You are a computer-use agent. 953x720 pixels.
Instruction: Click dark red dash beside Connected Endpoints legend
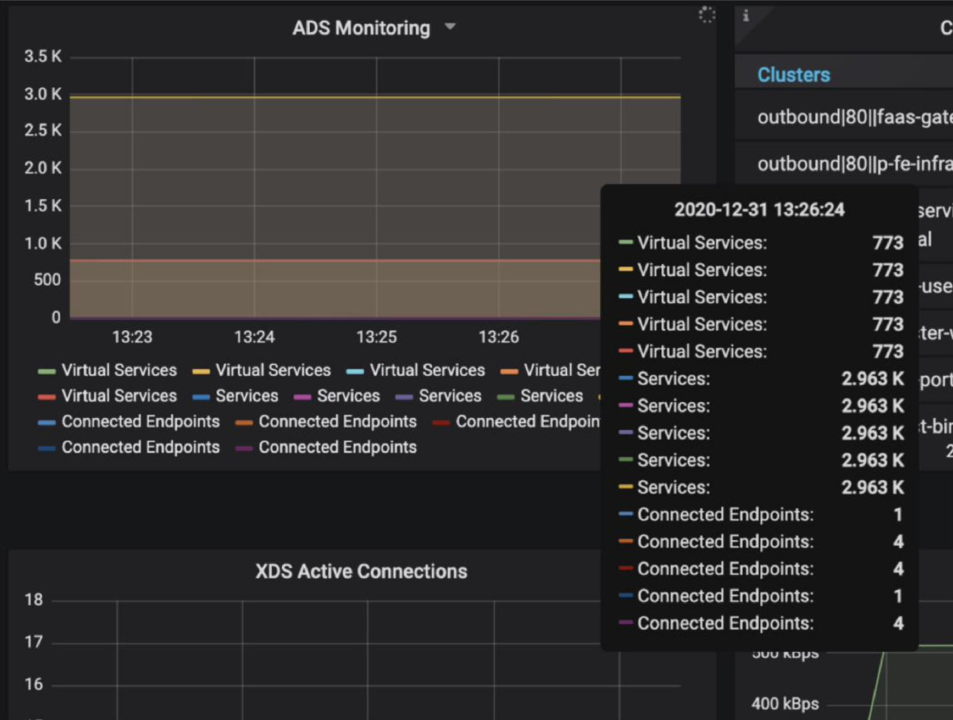[441, 423]
